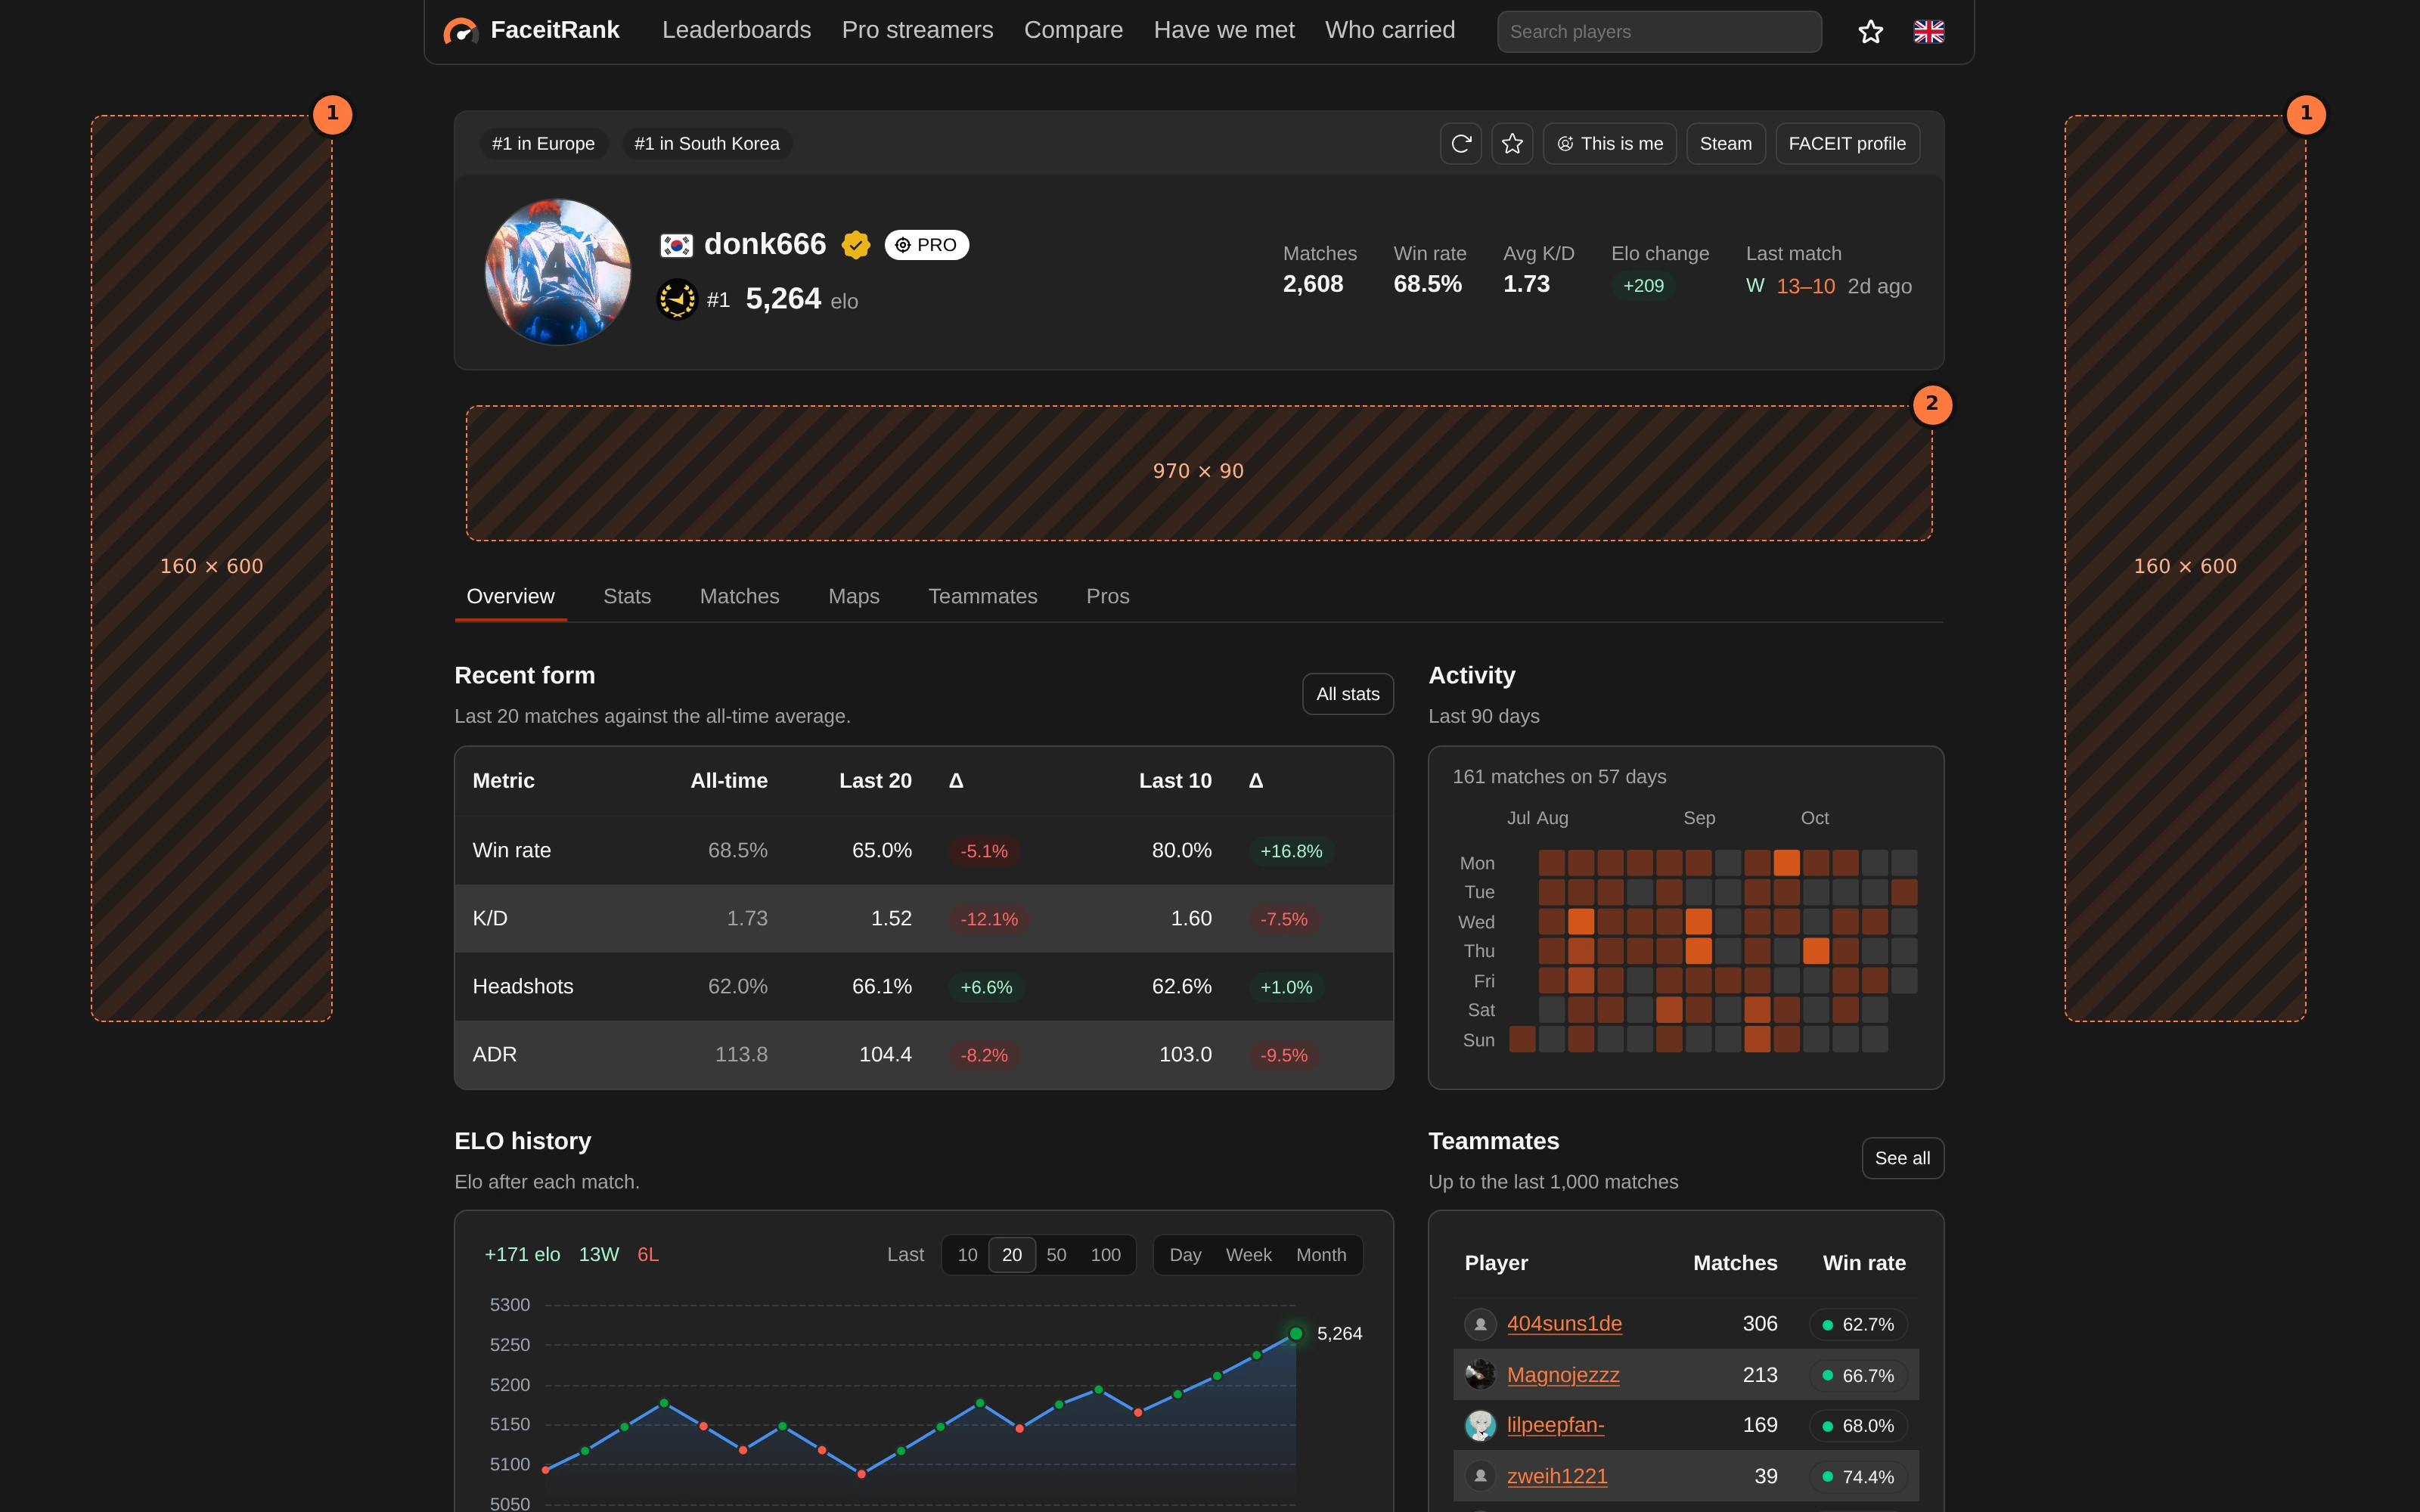The height and width of the screenshot is (1512, 2420).
Task: Select Last 100 matches range
Action: (x=1105, y=1255)
